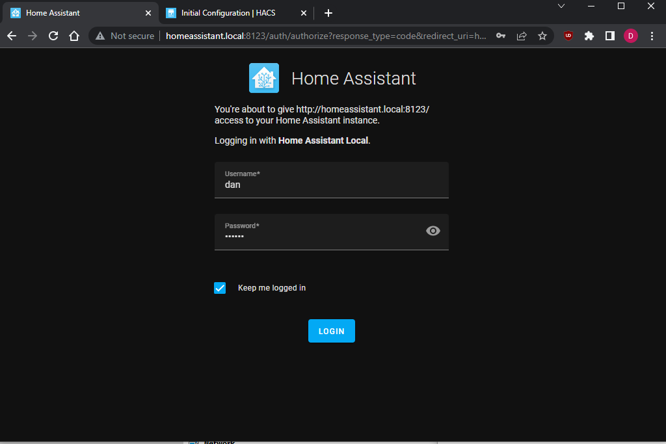Screen dimensions: 666x444
Task: Reload the current page
Action: coord(53,36)
